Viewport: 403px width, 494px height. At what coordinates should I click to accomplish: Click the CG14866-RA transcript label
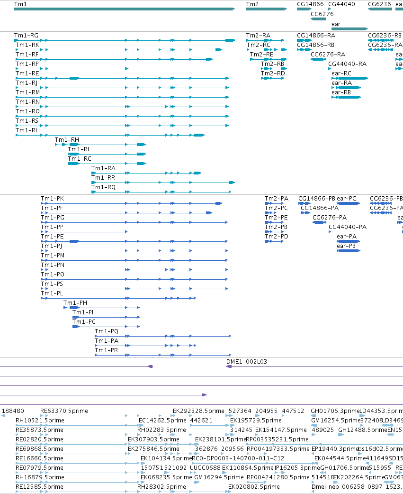(x=316, y=35)
